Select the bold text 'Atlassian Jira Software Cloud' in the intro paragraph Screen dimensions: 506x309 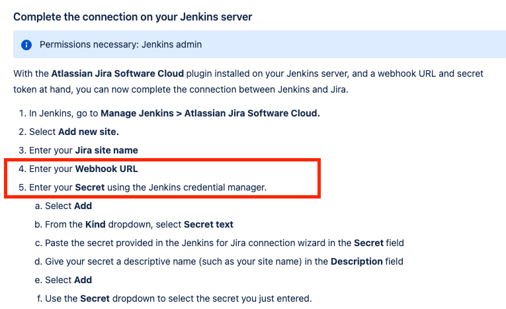pyautogui.click(x=118, y=73)
